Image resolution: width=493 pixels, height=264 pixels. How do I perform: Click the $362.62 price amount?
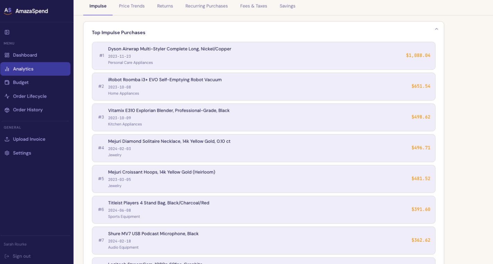click(x=421, y=240)
